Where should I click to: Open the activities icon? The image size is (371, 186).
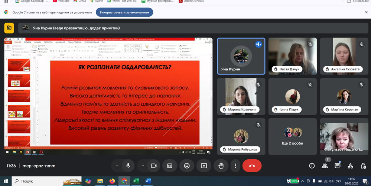point(351,166)
